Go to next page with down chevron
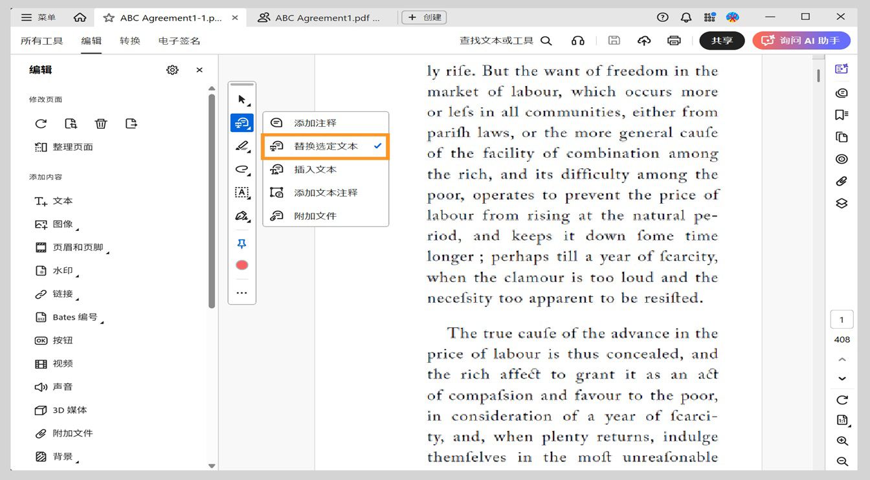This screenshot has width=870, height=480. point(842,378)
